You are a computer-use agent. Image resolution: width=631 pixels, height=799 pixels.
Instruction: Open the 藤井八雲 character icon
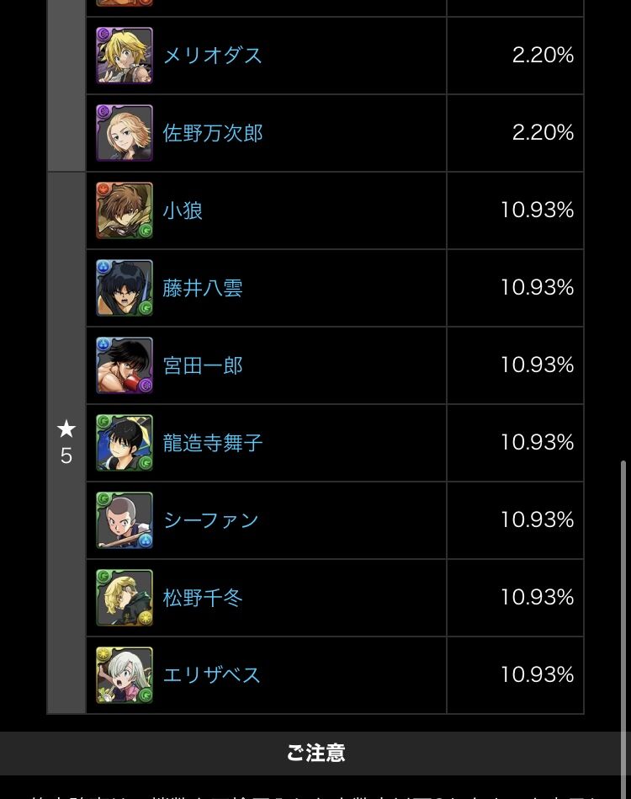pyautogui.click(x=125, y=287)
